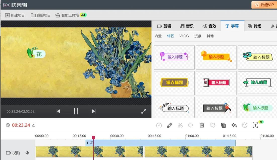Click the 新建项目 button

click(15, 15)
